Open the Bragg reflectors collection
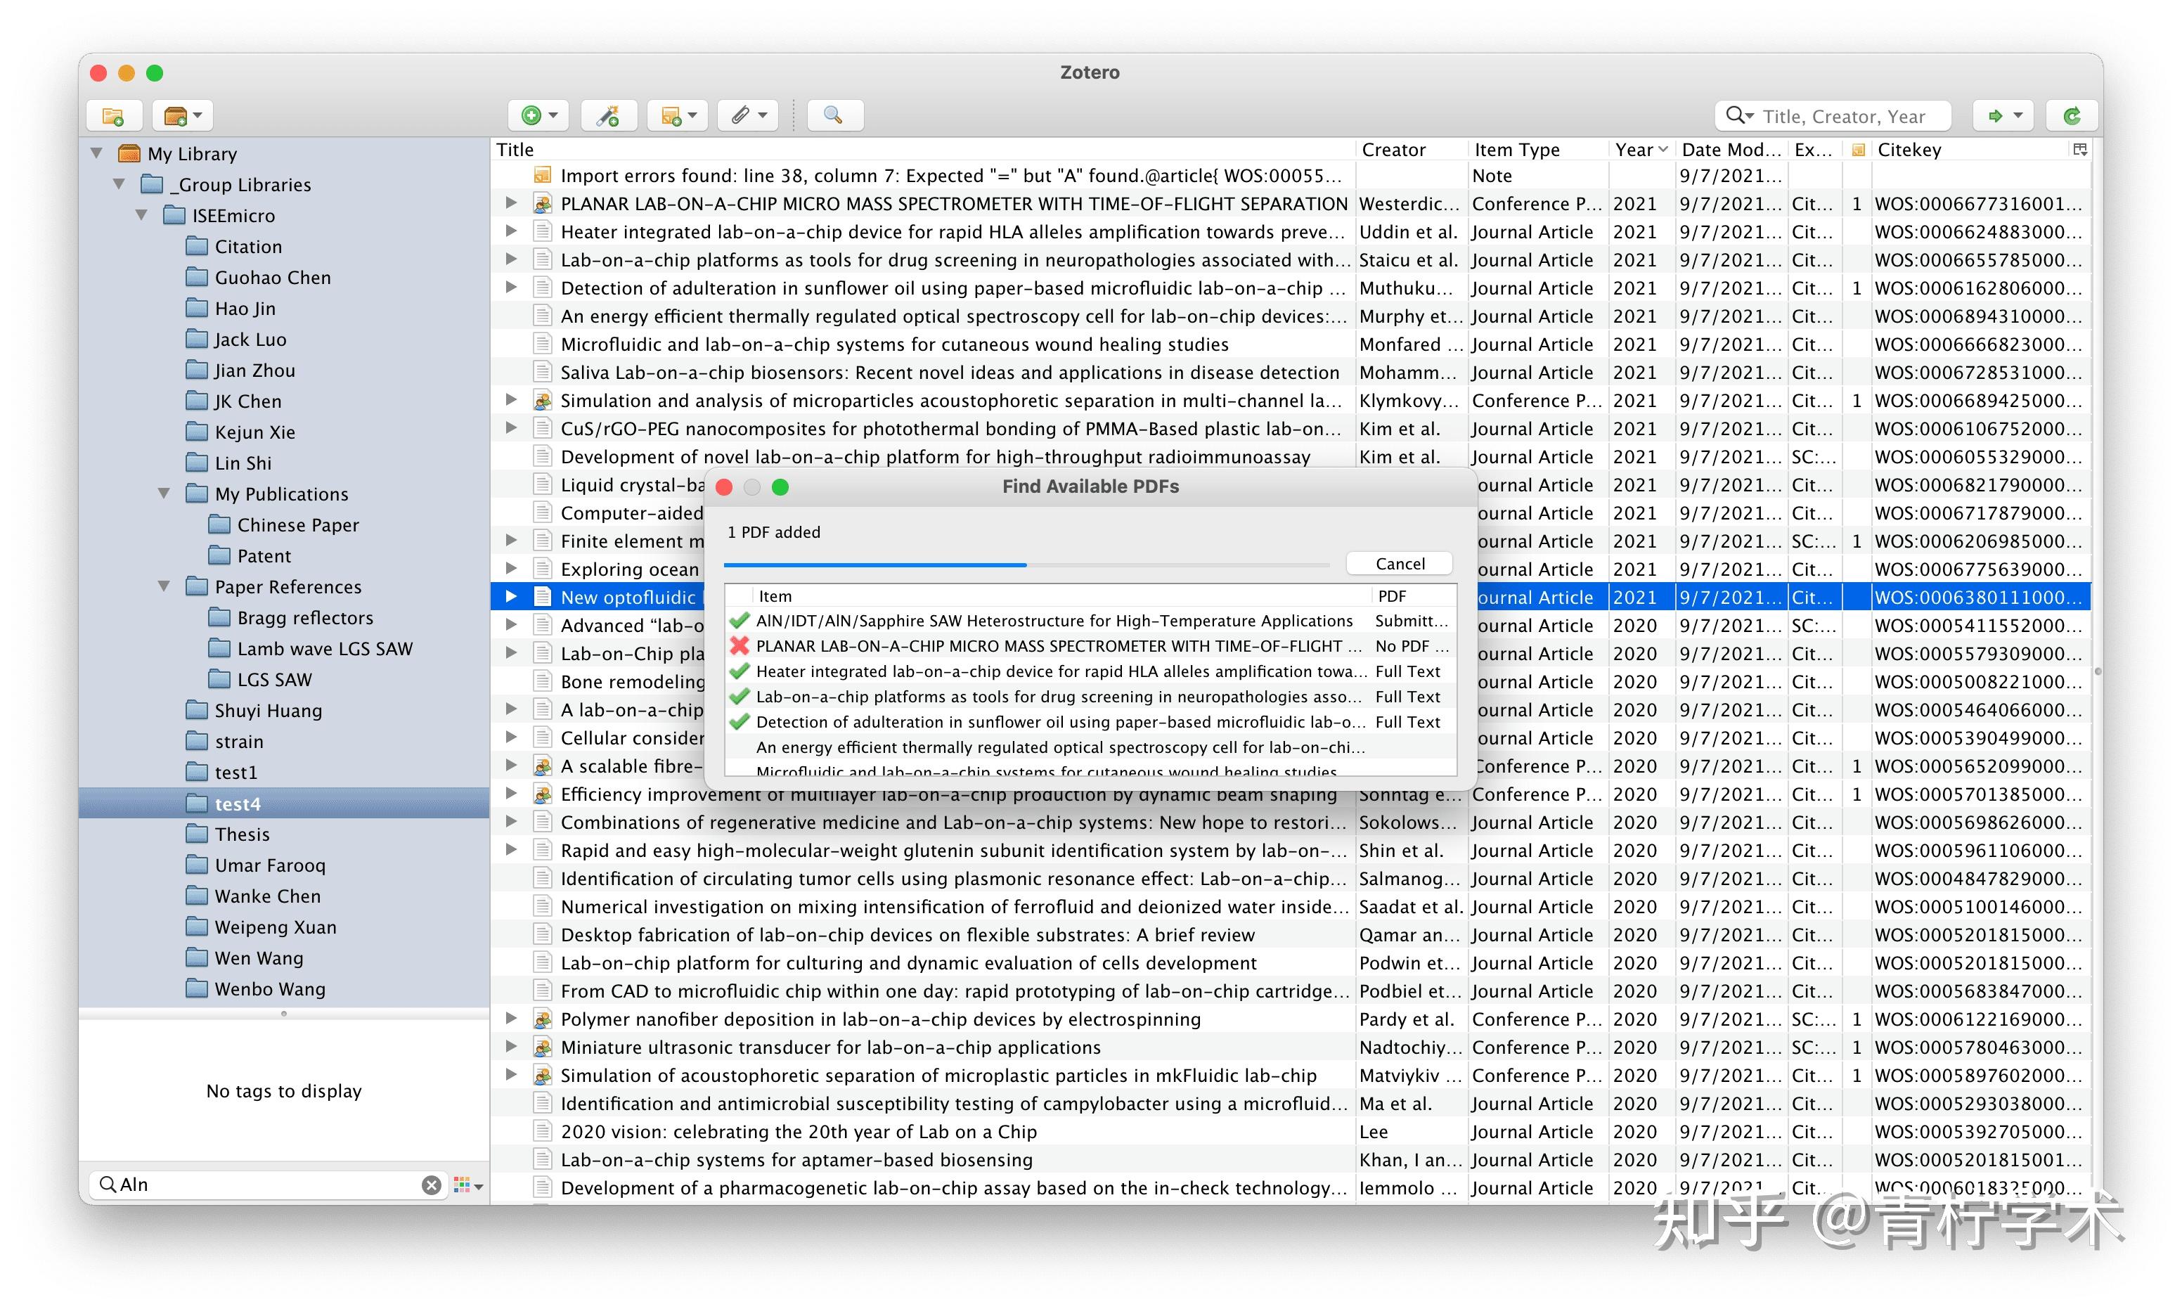Screen dimensions: 2182x1309 [304, 617]
